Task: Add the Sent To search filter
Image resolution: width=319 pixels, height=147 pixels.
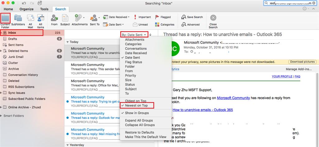Action: pyautogui.click(x=95, y=20)
